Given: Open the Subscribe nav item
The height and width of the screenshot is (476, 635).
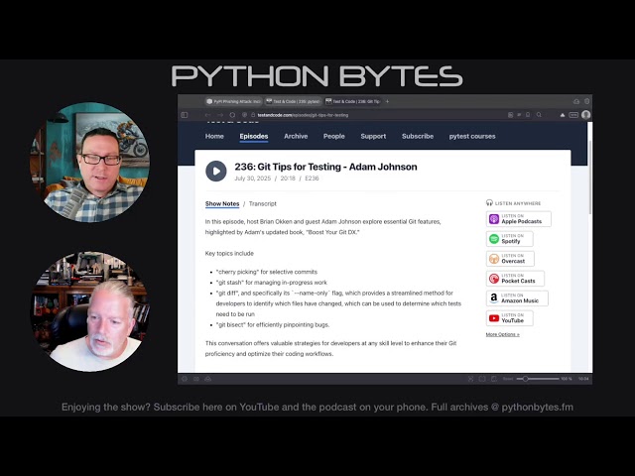Looking at the screenshot, I should click(418, 137).
